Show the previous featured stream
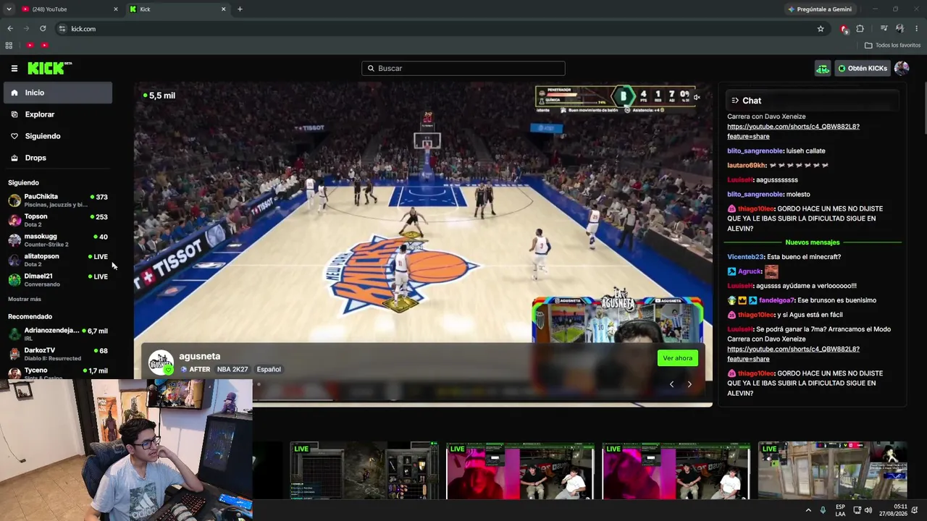The image size is (927, 521). point(671,384)
